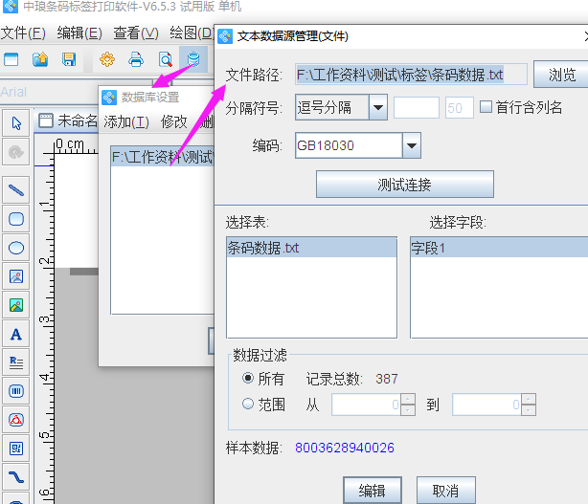Select the QR code tool
Image resolution: width=588 pixels, height=504 pixels.
(15, 449)
